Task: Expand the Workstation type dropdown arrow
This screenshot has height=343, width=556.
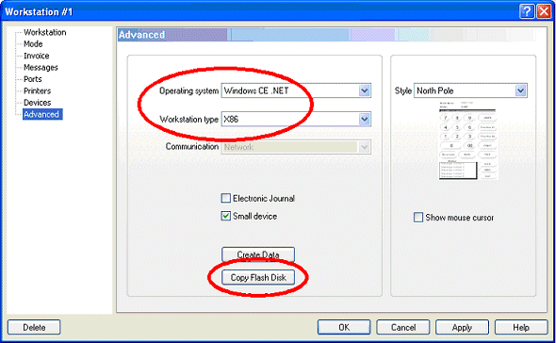Action: (x=364, y=119)
